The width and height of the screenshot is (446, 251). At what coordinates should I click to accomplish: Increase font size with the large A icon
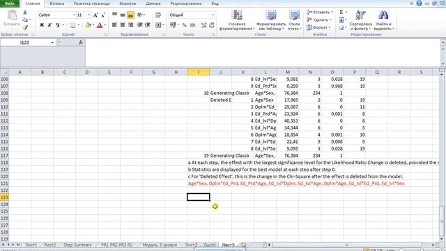click(x=95, y=15)
